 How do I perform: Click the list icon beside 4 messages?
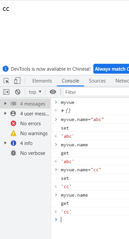point(13,104)
